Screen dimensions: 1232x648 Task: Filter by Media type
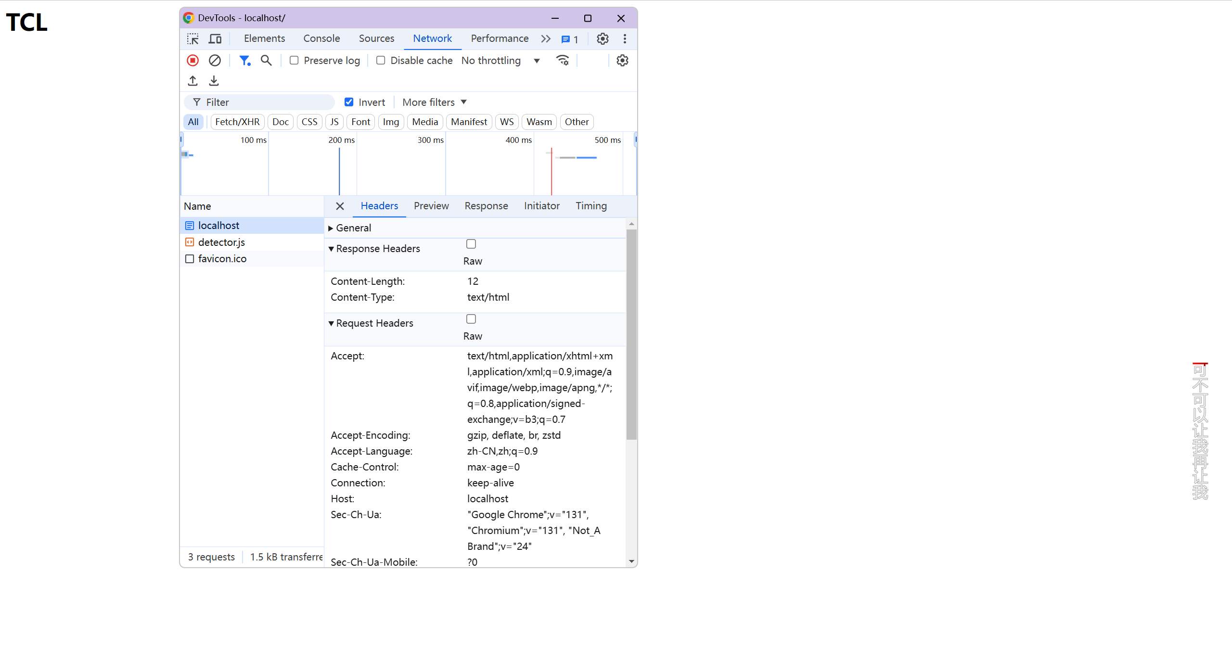425,122
